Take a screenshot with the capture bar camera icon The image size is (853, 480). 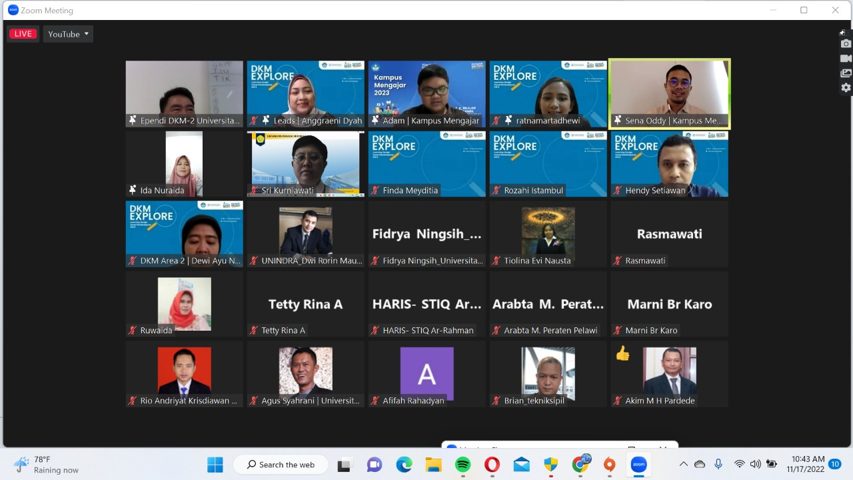click(846, 44)
